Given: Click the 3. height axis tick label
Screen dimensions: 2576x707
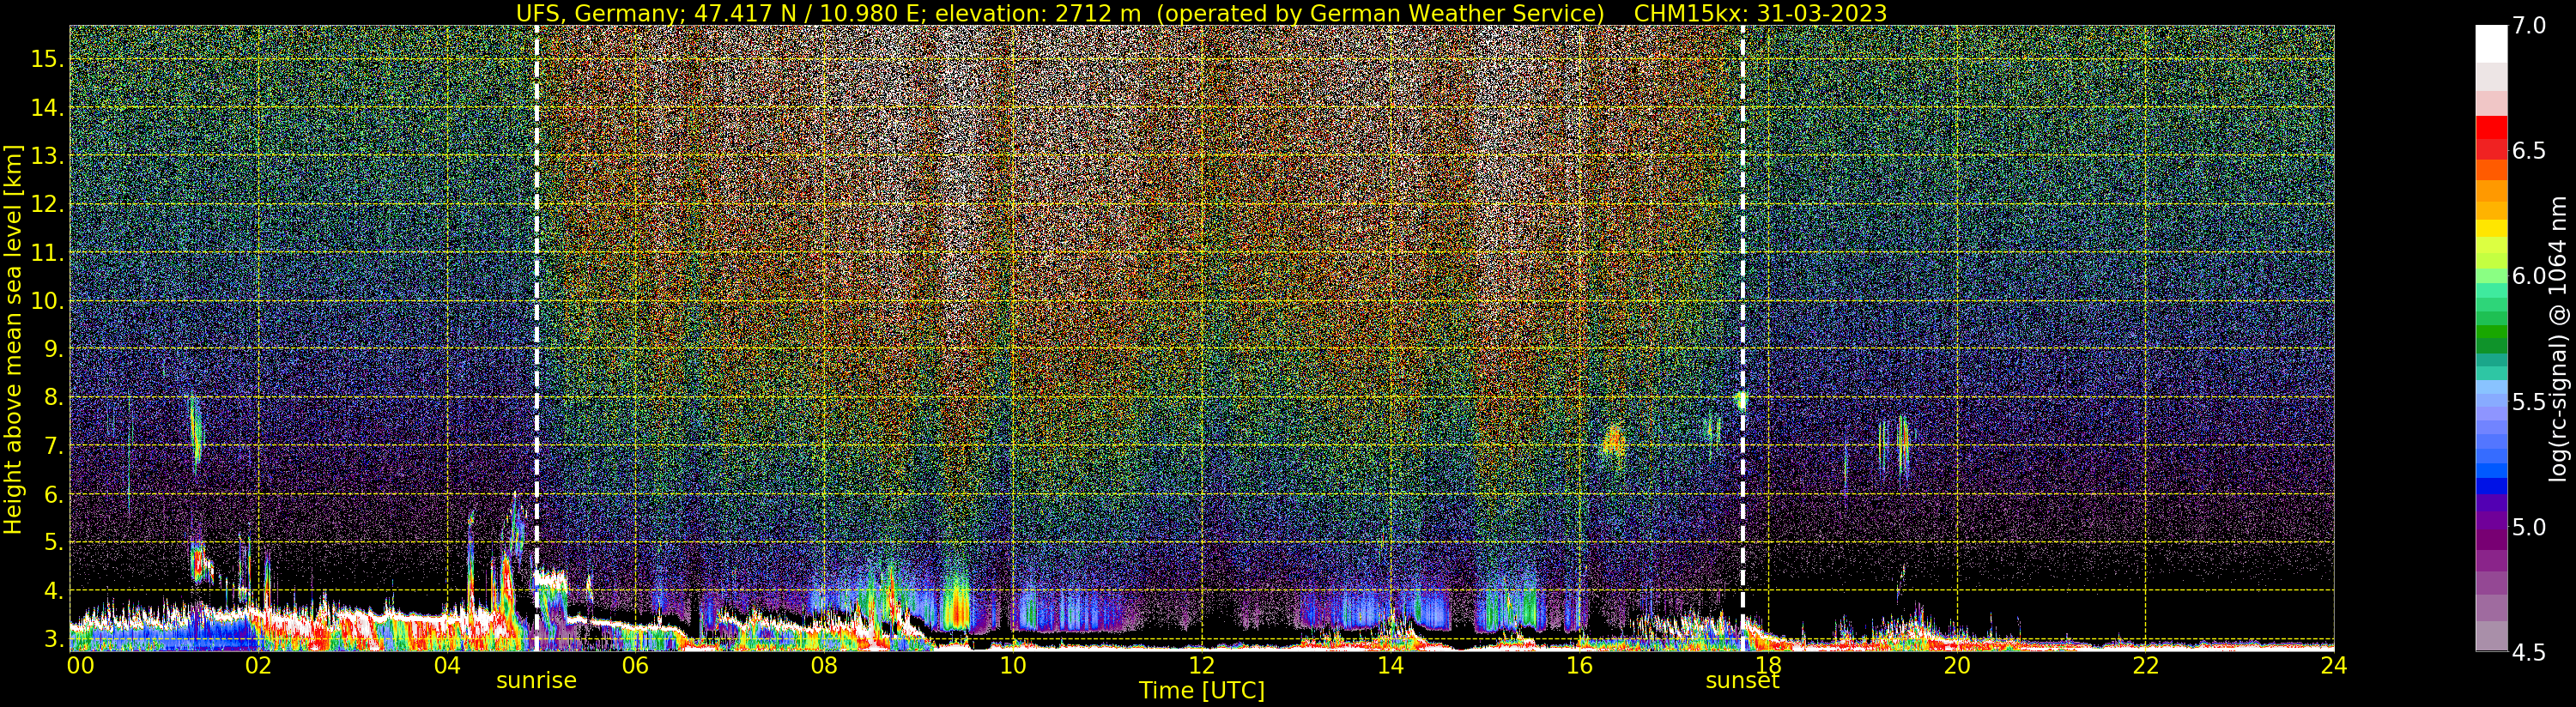Looking at the screenshot, I should click(x=53, y=639).
